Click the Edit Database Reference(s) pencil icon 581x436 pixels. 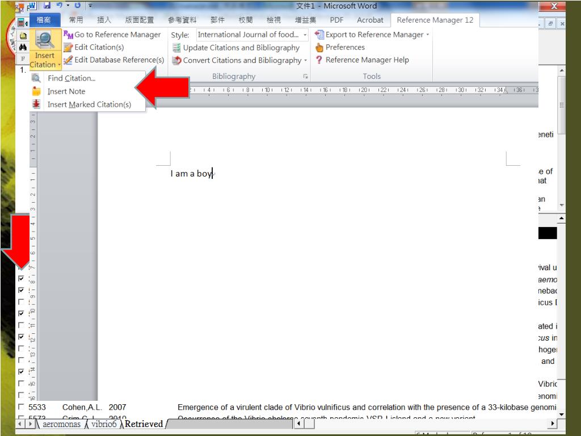coord(68,60)
